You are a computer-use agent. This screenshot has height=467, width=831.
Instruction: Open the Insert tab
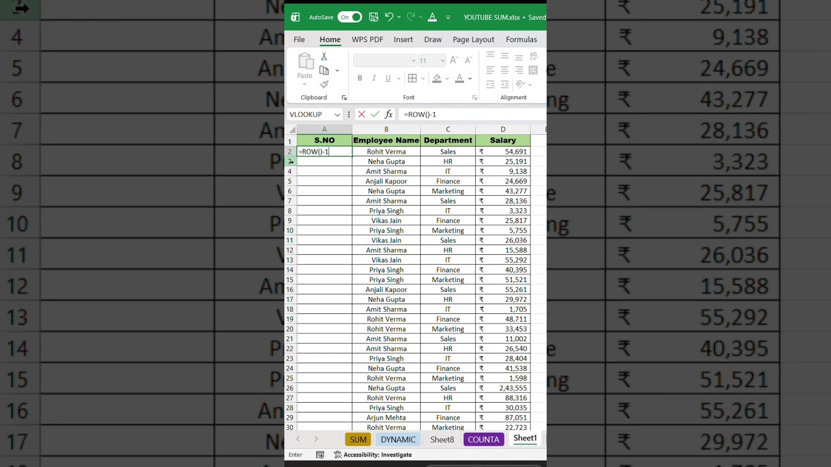(x=403, y=40)
